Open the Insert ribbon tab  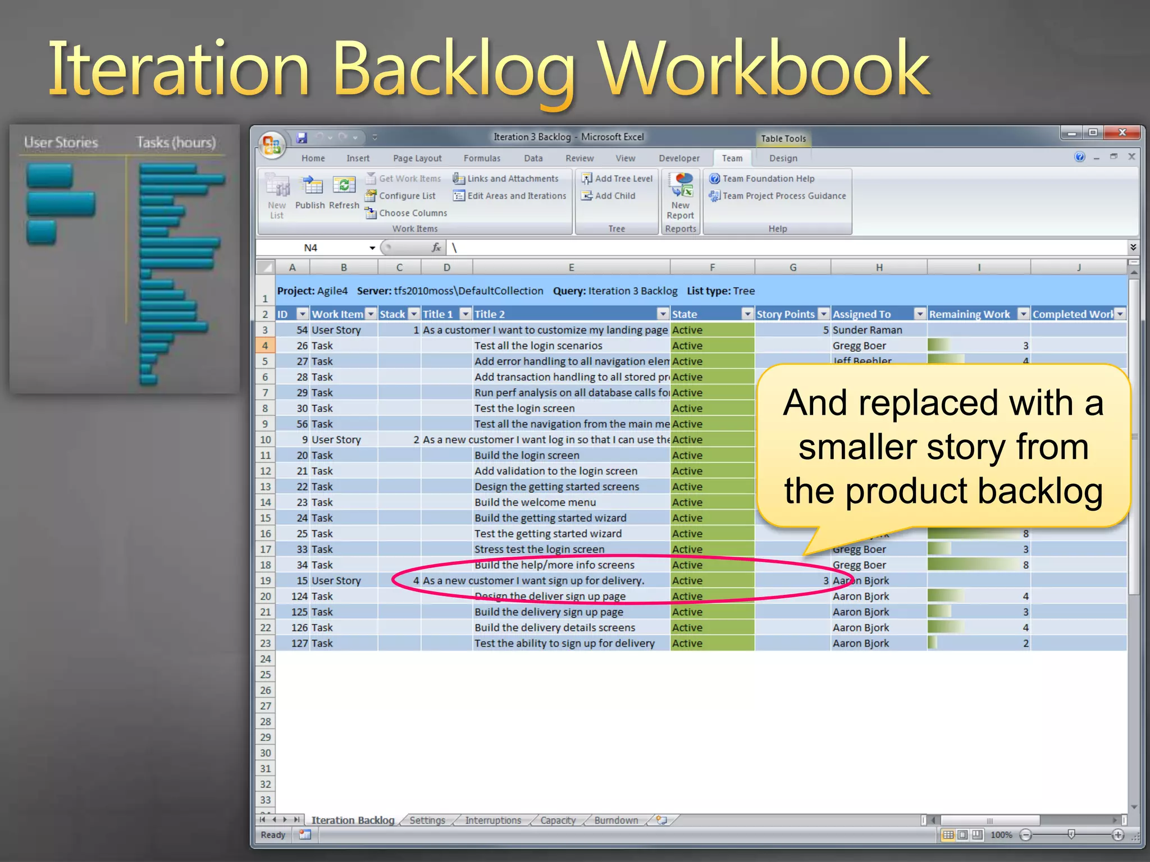pyautogui.click(x=358, y=158)
